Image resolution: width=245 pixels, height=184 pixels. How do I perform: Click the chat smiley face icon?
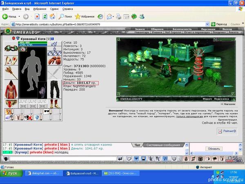point(174,159)
